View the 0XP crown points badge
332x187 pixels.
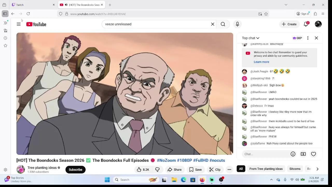click(297, 38)
